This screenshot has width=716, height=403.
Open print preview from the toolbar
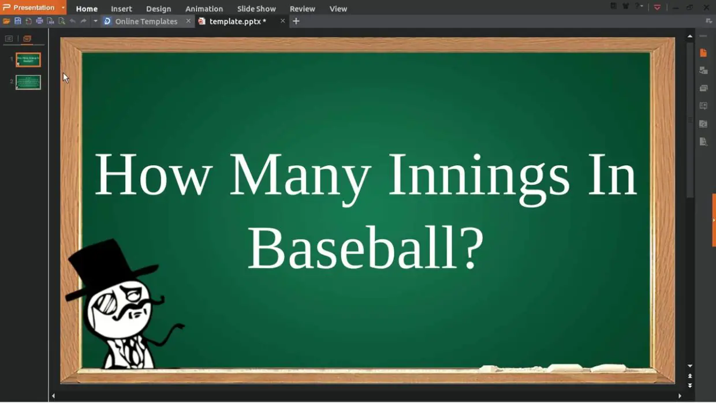(49, 21)
